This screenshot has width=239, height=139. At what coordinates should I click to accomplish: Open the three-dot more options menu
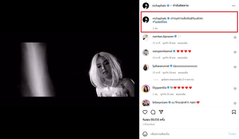(234, 6)
